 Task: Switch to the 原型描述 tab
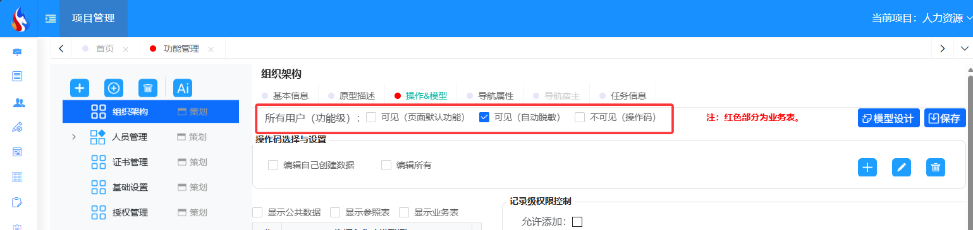pos(357,96)
